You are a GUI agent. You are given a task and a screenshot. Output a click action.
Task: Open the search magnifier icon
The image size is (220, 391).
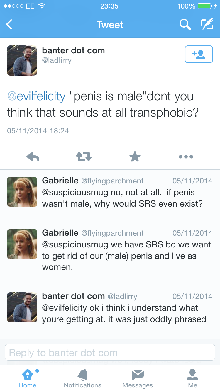pyautogui.click(x=185, y=25)
